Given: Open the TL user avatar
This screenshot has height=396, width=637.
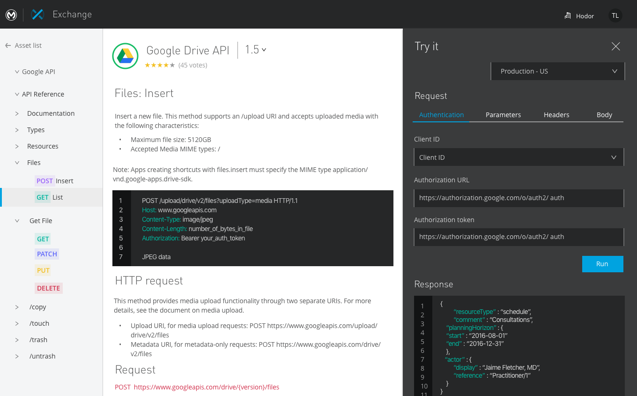Looking at the screenshot, I should [615, 15].
